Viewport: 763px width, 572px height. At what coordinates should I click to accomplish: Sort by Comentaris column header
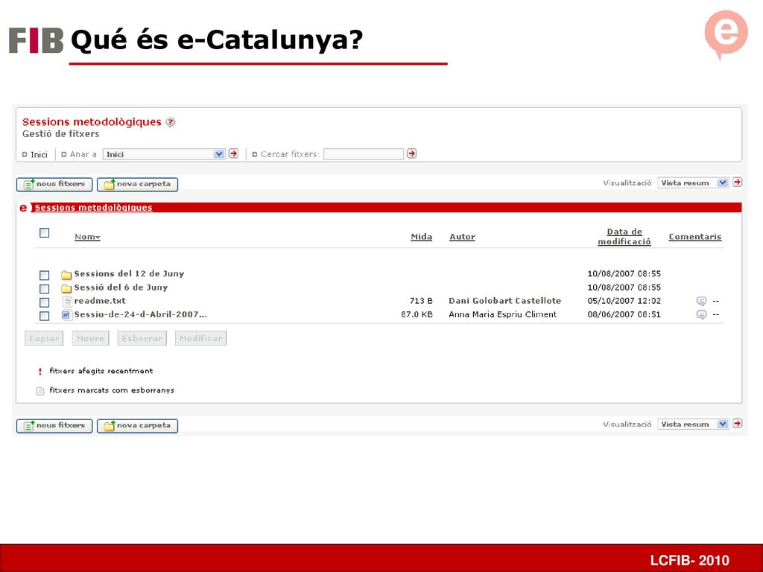695,237
